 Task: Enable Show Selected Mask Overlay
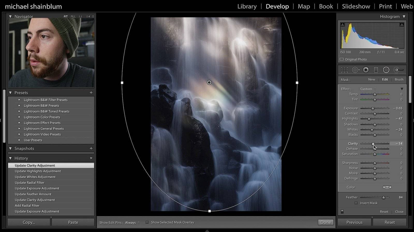click(x=147, y=222)
